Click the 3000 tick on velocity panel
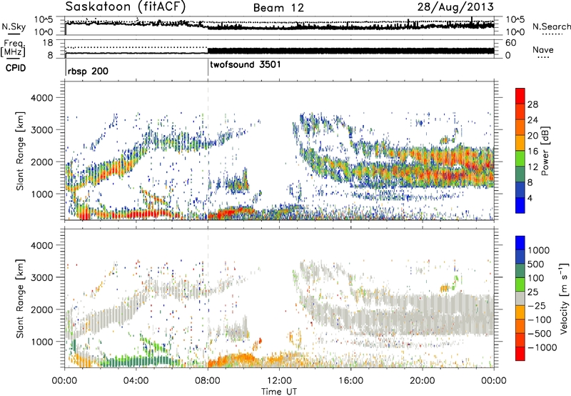Viewport: 571px width, 396px height. coord(42,277)
